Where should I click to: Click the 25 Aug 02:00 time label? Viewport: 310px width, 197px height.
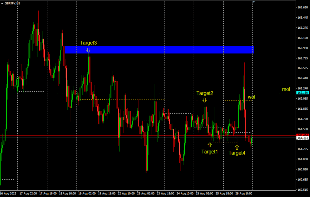click(x=205, y=193)
